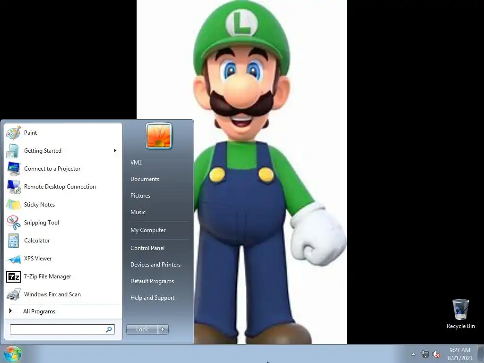
Task: Open the Recycle Bin desktop icon
Action: 460,310
